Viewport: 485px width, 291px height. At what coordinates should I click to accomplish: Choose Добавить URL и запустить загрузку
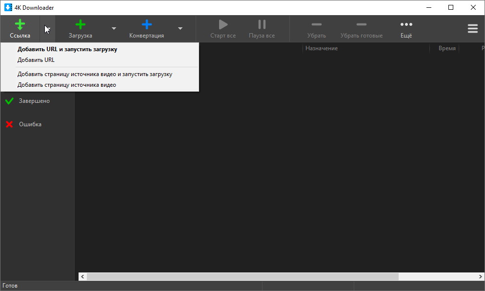point(67,49)
